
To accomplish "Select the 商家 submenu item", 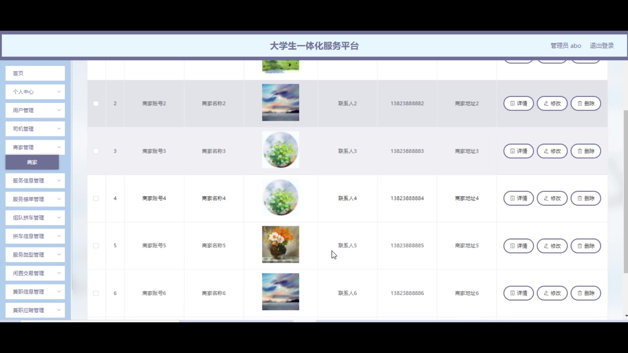I will (32, 162).
